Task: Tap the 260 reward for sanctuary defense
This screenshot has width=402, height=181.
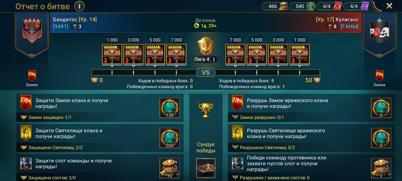Action: tap(170, 138)
